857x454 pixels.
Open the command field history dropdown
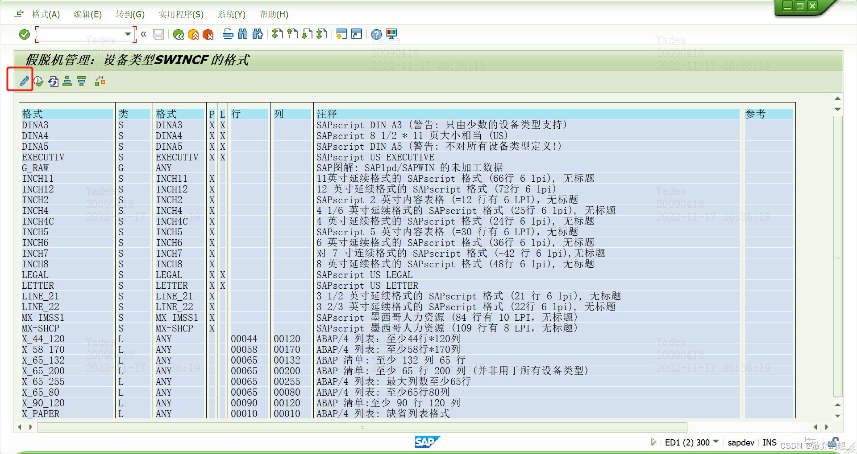[x=128, y=34]
